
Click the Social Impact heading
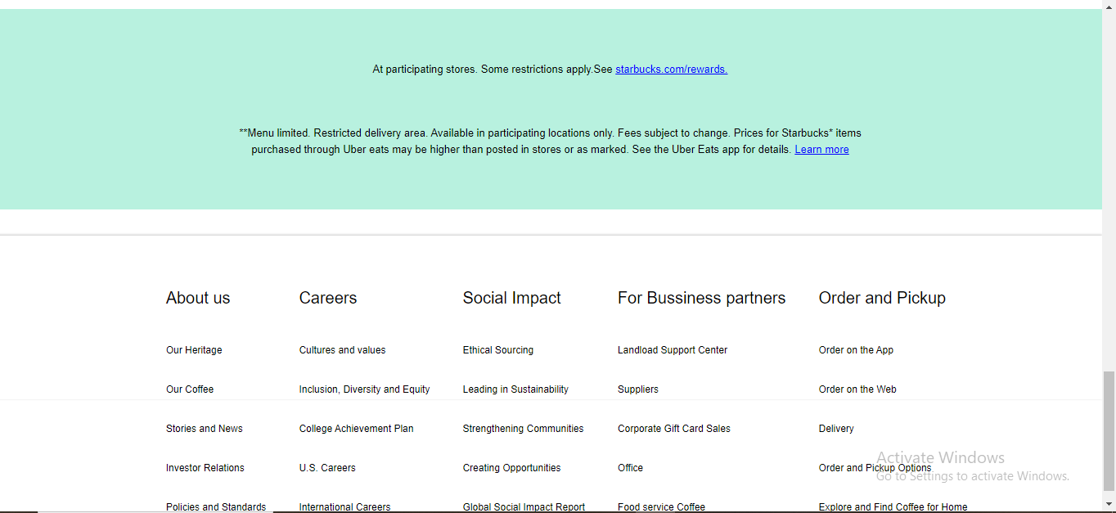(x=512, y=298)
